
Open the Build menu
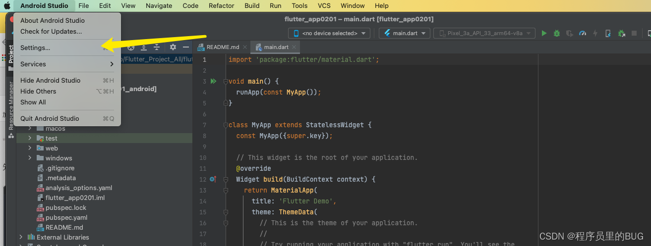click(252, 6)
